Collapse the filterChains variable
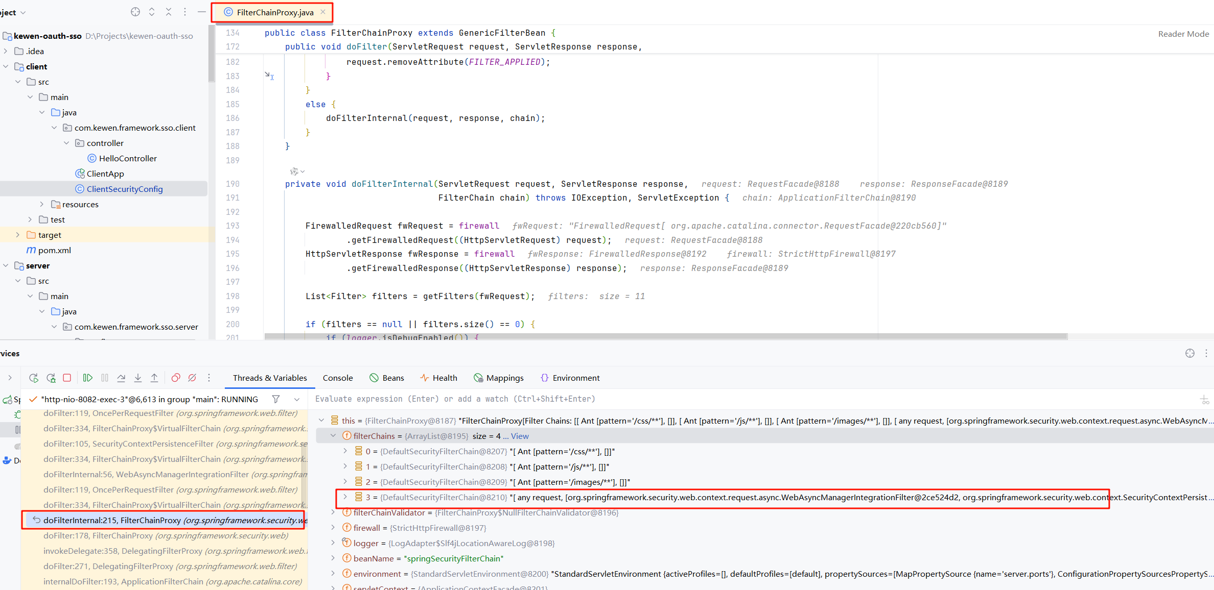This screenshot has width=1214, height=590. click(333, 436)
